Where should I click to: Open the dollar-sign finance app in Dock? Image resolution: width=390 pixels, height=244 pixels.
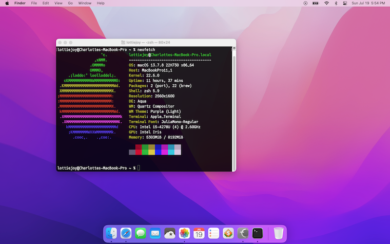tap(228, 234)
